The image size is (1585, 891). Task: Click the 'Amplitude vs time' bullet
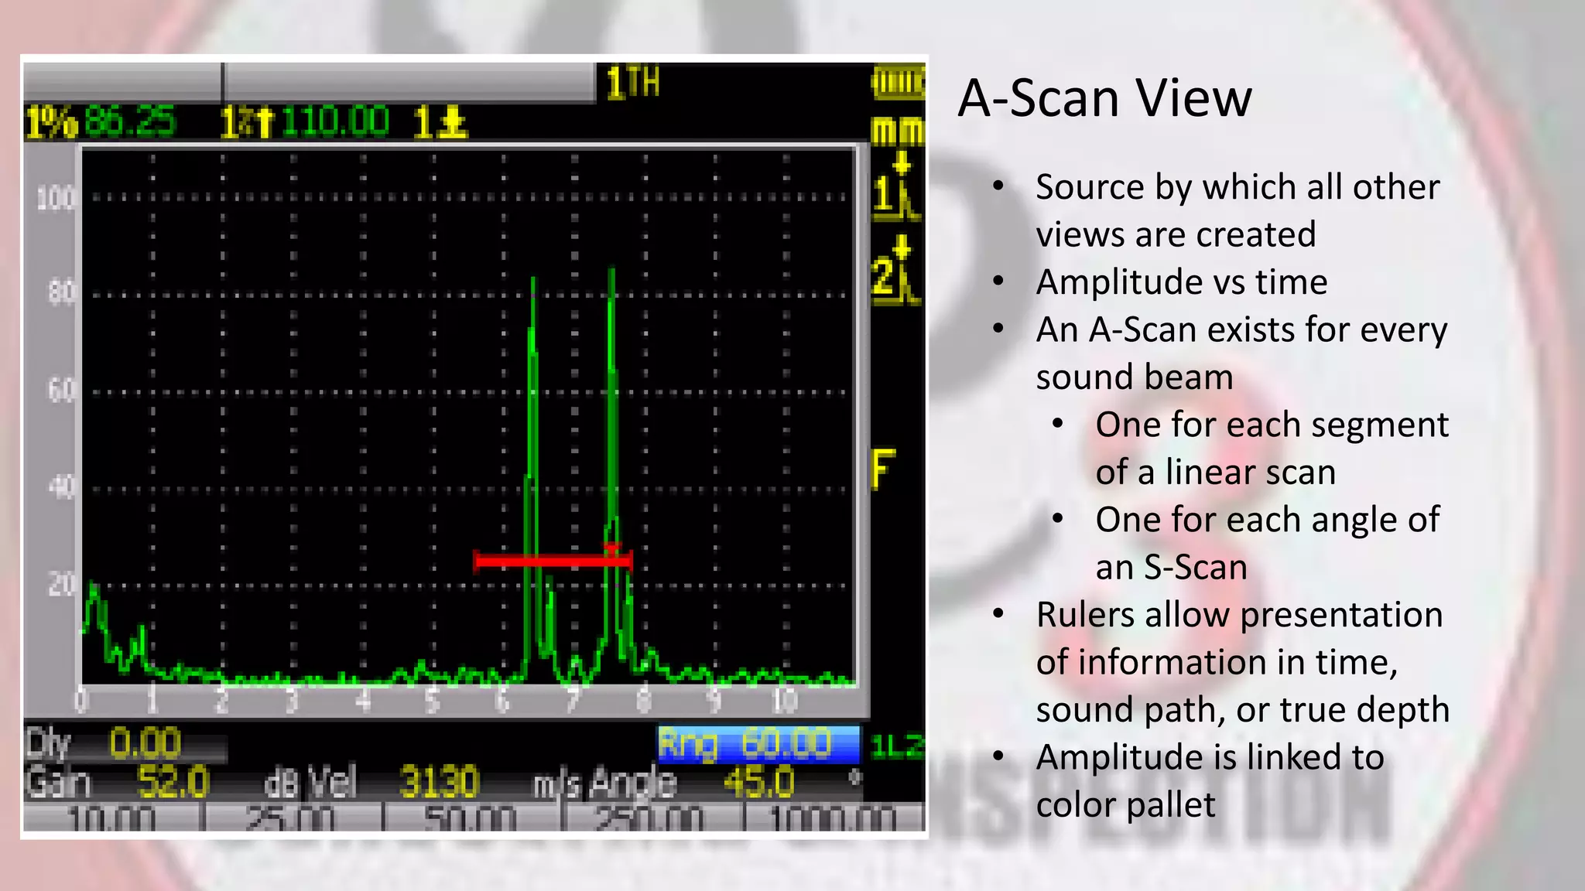[x=1182, y=282]
